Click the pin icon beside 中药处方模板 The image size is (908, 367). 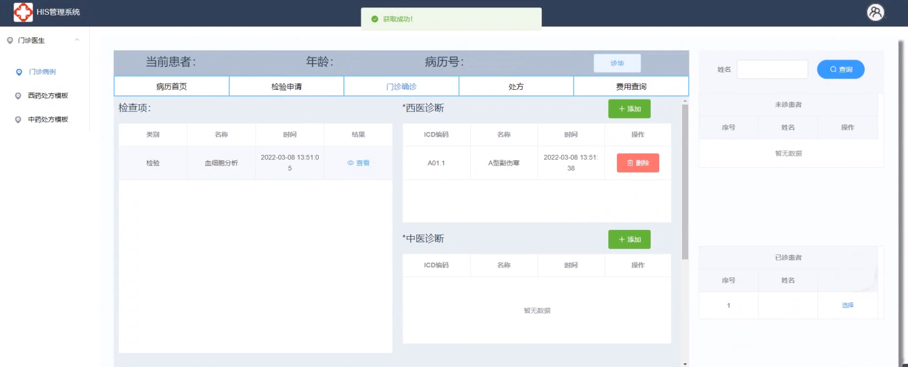[18, 120]
